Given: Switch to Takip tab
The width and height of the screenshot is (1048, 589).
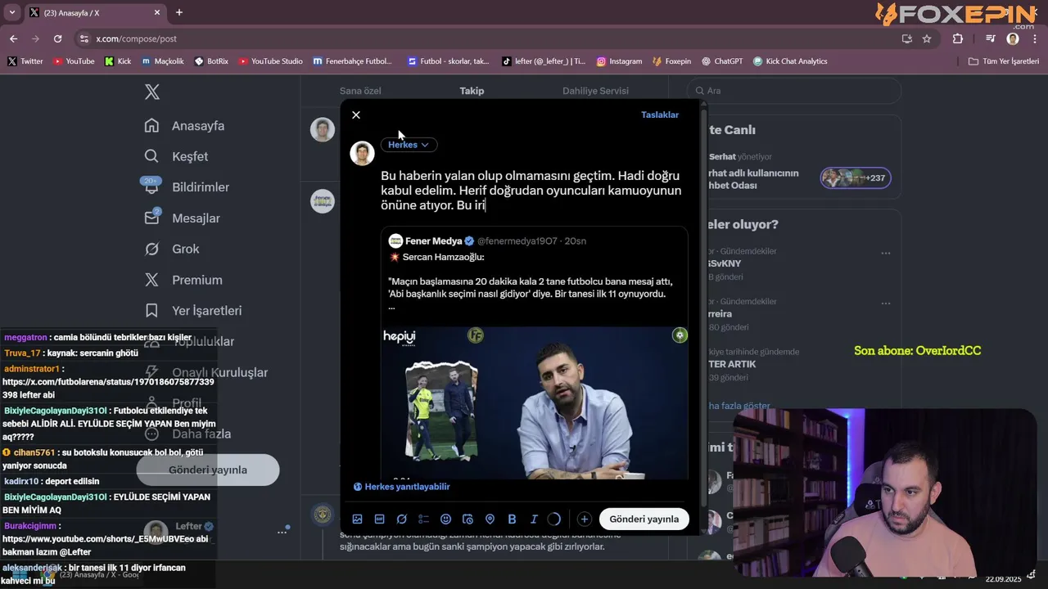Looking at the screenshot, I should pos(472,91).
